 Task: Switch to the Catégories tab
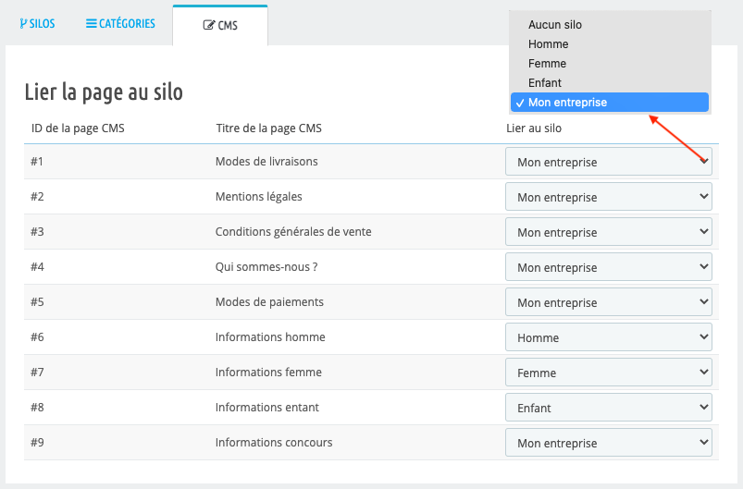120,24
